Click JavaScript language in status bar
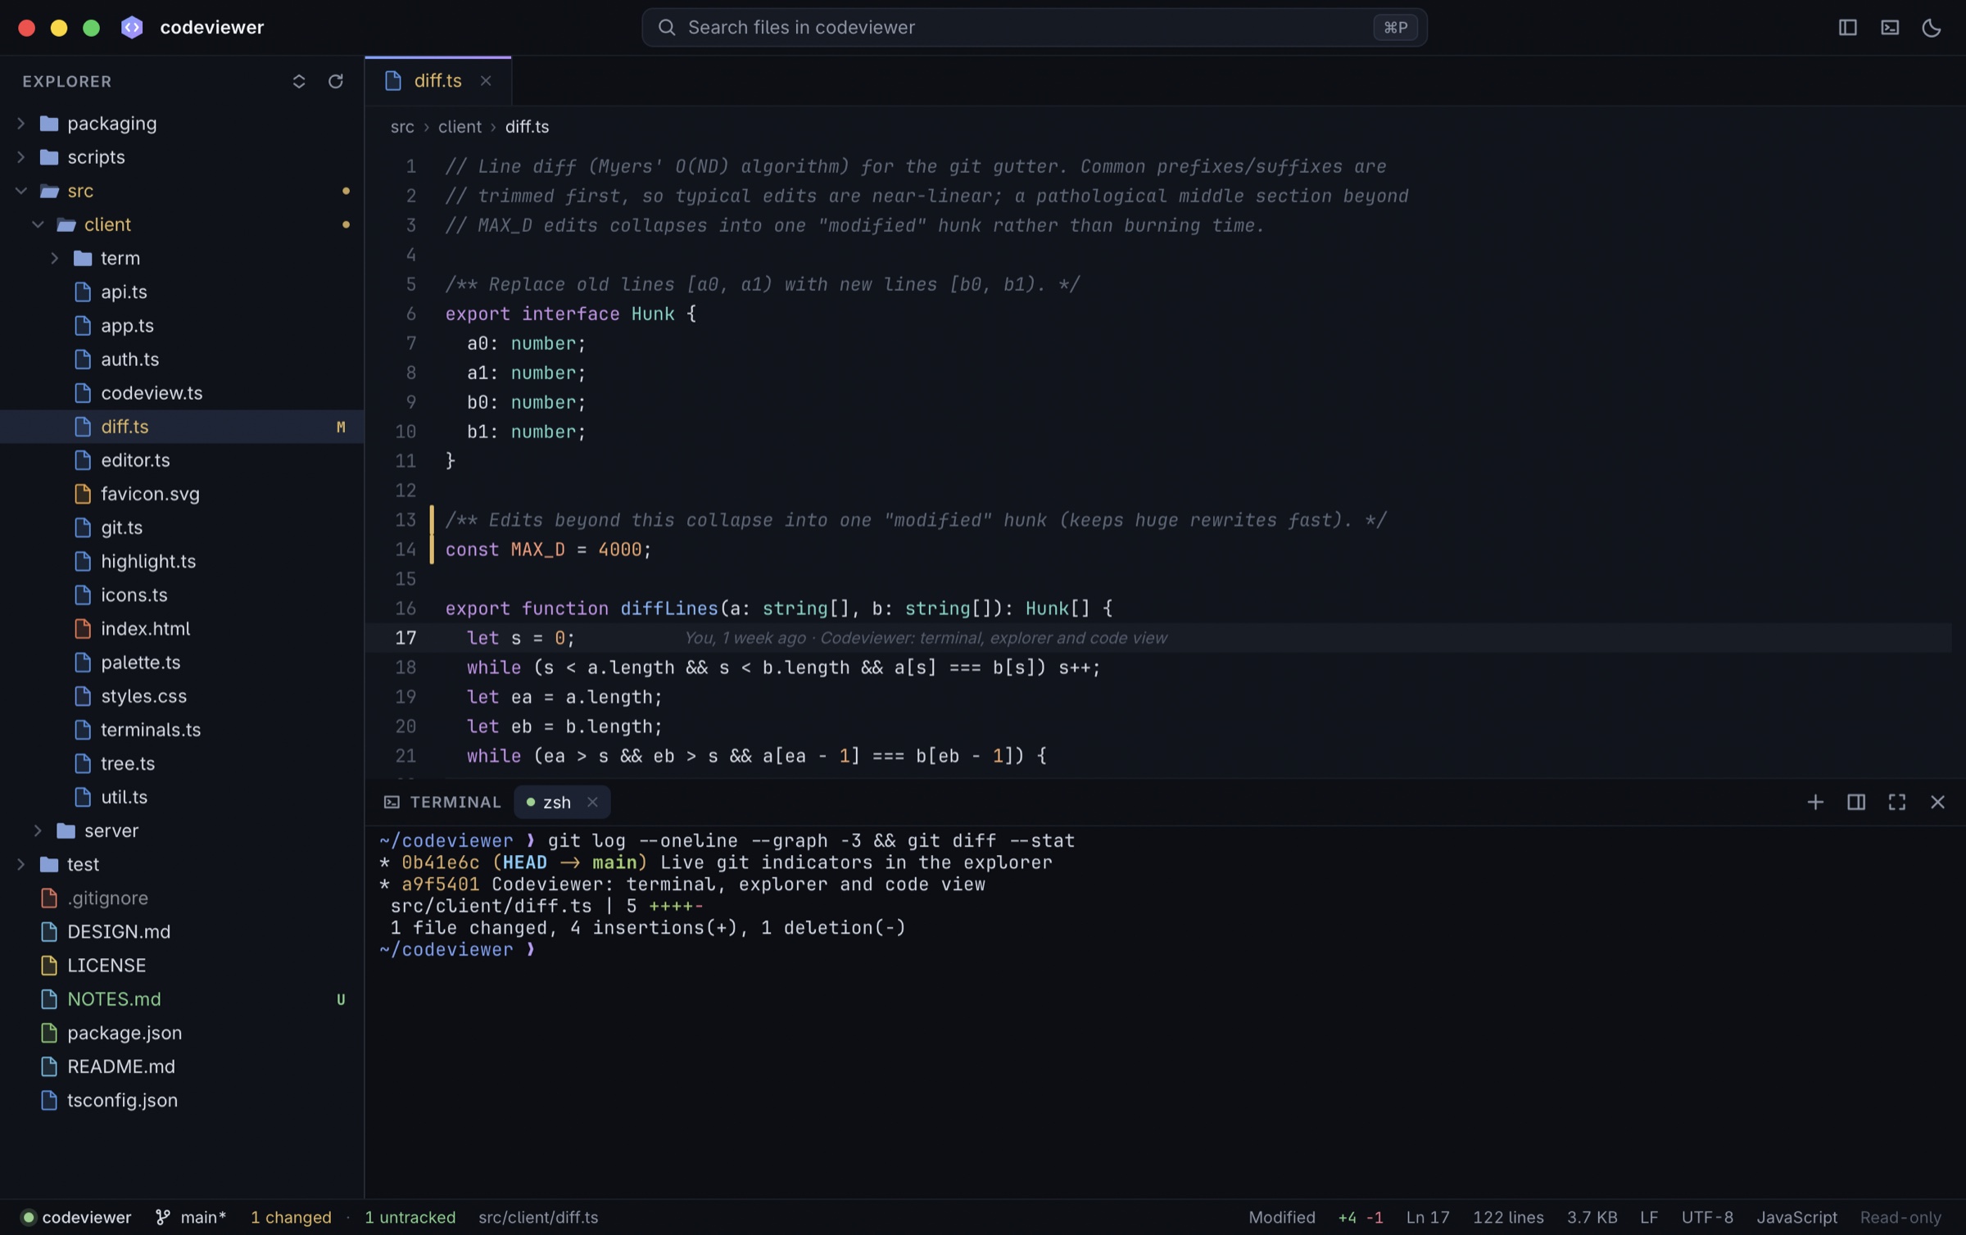Image resolution: width=1966 pixels, height=1235 pixels. click(1796, 1217)
